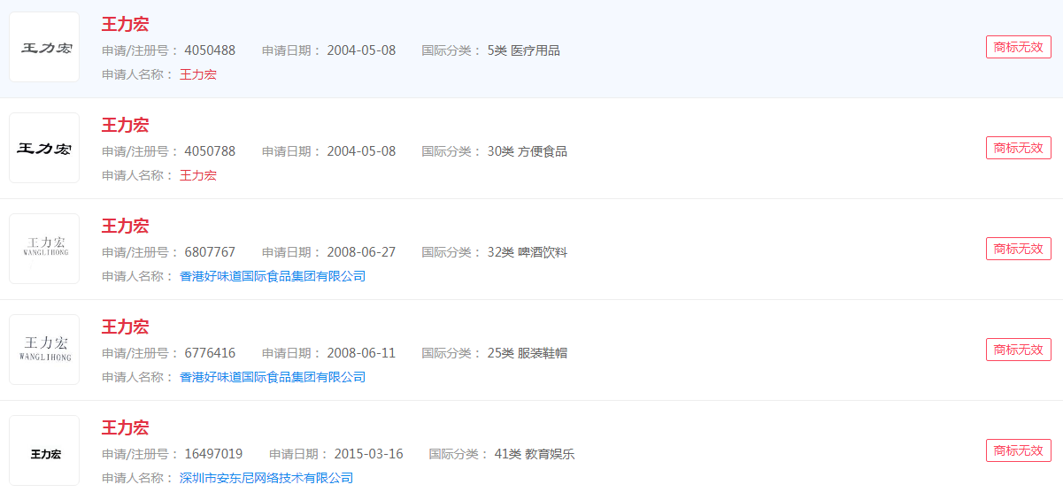This screenshot has height=500, width=1063.
Task: Click application date 2015-03-16
Action: coord(368,454)
